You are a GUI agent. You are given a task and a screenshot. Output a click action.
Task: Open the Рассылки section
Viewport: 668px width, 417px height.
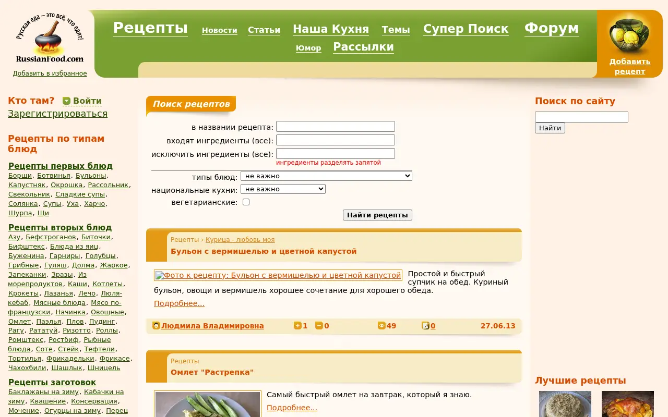point(363,47)
